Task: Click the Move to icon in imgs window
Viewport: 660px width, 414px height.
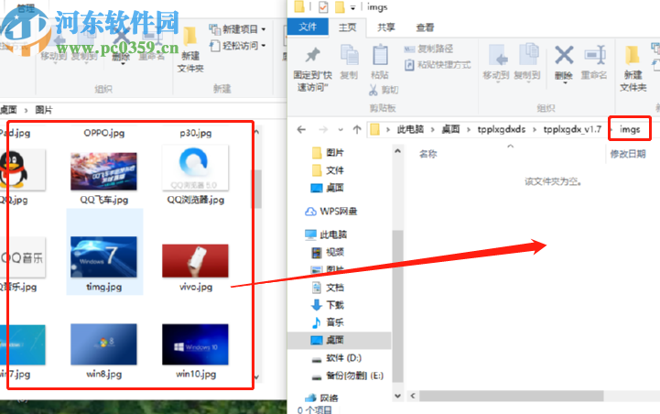Action: click(x=497, y=56)
